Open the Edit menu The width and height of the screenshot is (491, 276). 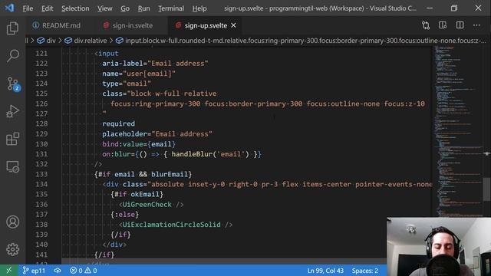[x=48, y=8]
